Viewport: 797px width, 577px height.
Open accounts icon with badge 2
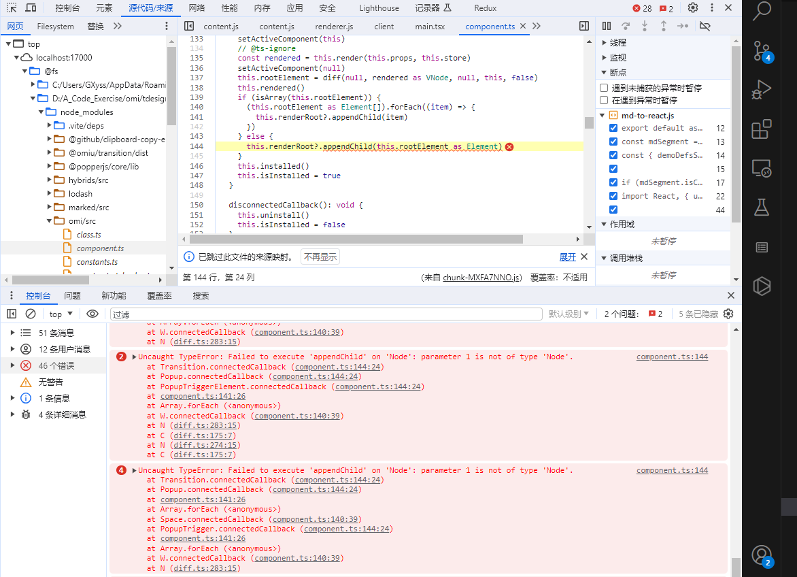click(x=762, y=556)
